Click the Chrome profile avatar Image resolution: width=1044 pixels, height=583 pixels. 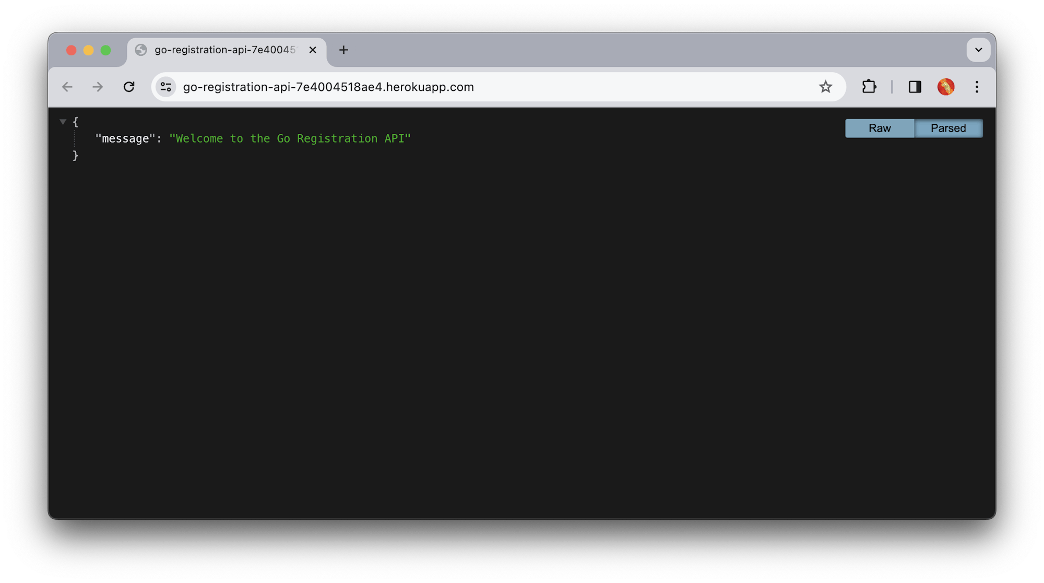(946, 87)
